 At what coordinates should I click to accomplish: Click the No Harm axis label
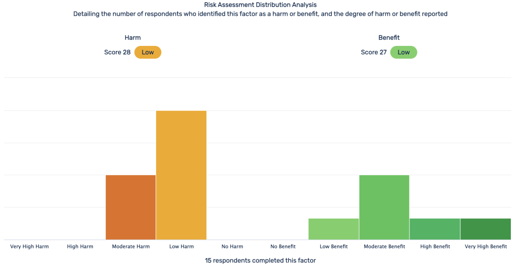pos(232,247)
